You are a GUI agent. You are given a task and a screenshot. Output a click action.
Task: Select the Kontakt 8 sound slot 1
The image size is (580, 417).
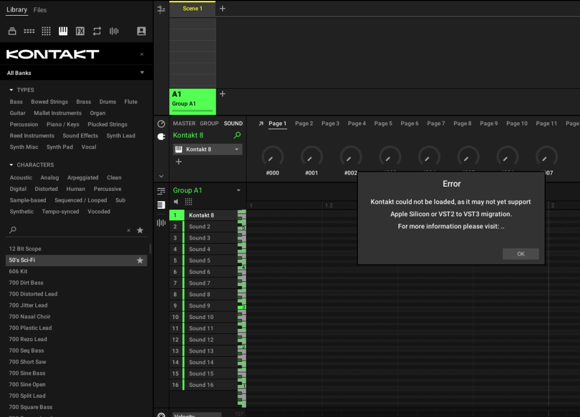click(203, 215)
